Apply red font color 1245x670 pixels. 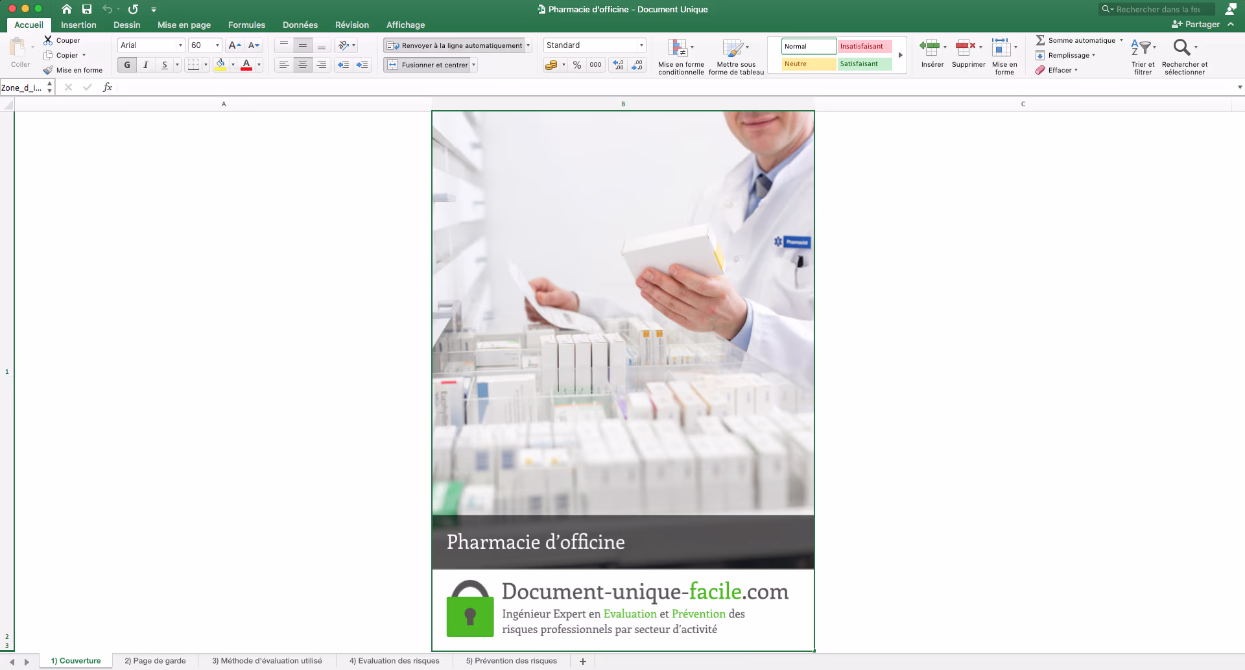246,65
